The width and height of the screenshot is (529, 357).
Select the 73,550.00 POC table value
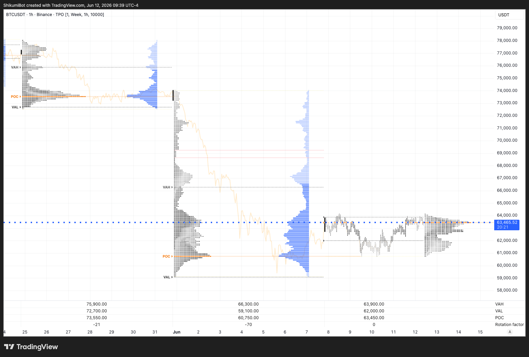click(x=97, y=318)
